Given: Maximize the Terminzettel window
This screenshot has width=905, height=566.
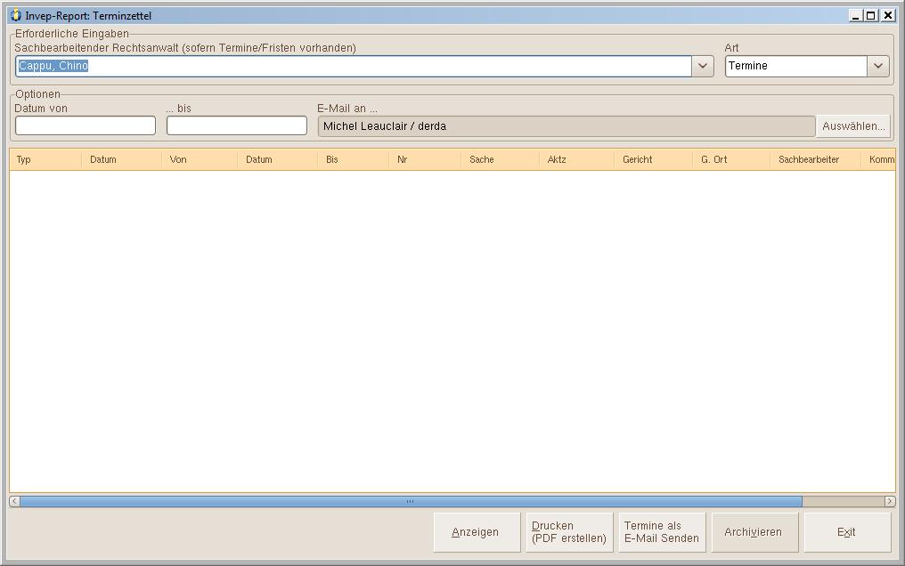Looking at the screenshot, I should coord(871,15).
